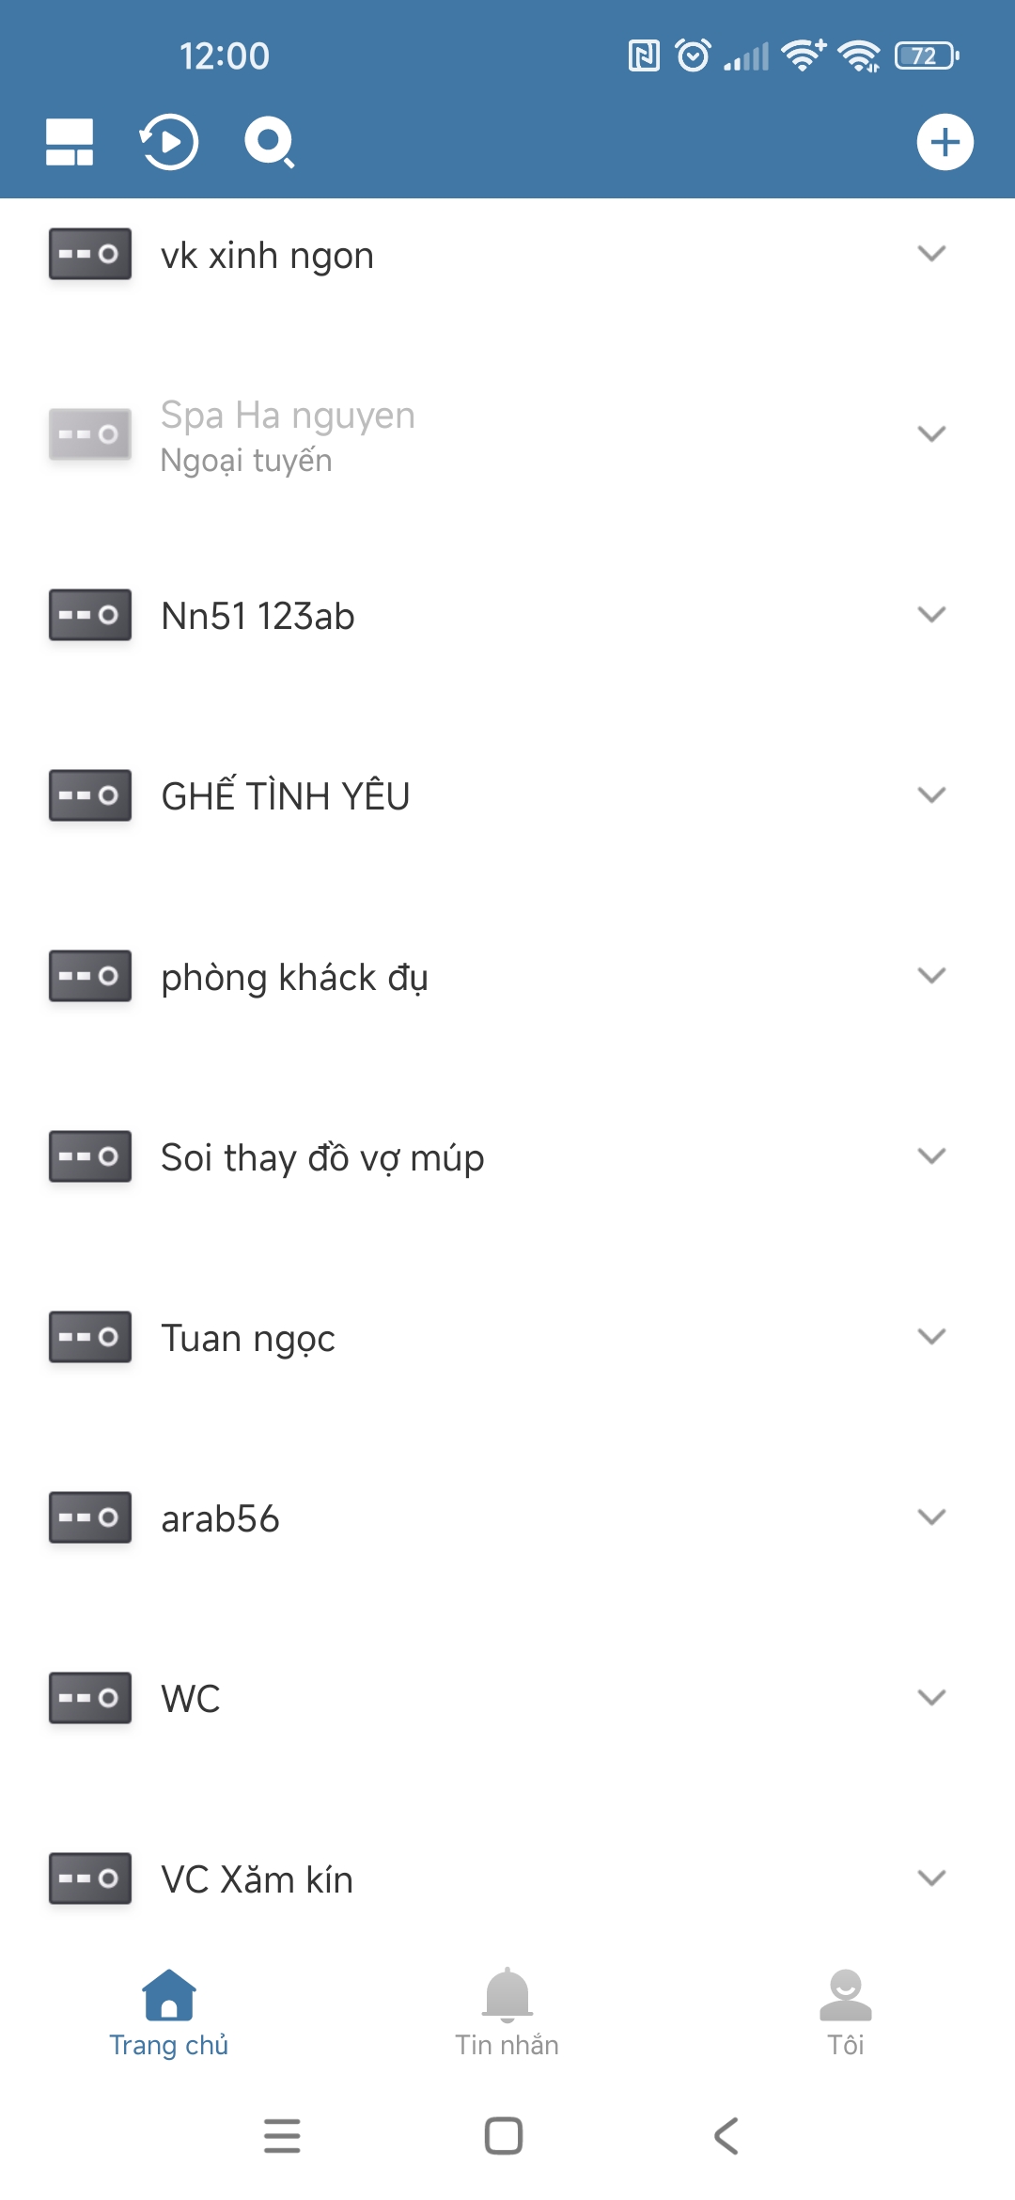The width and height of the screenshot is (1015, 2200).
Task: Tap the device icon beside Nn51 123ab
Action: pos(90,615)
